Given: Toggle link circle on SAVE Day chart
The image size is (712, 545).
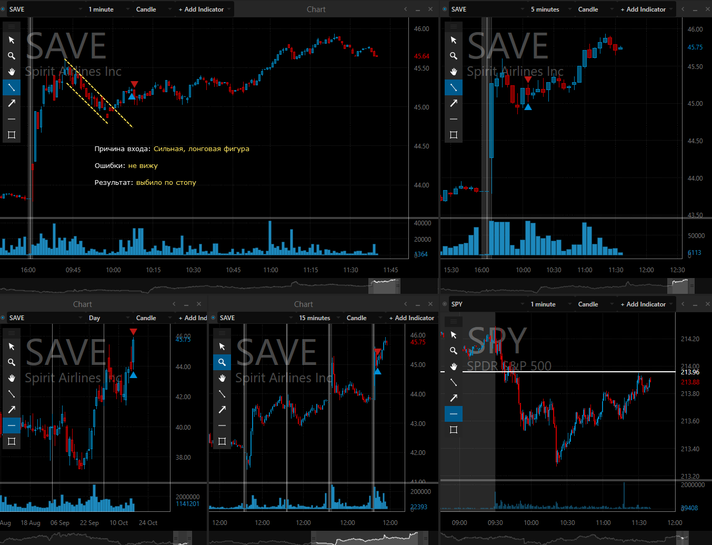Looking at the screenshot, I should click(3, 318).
